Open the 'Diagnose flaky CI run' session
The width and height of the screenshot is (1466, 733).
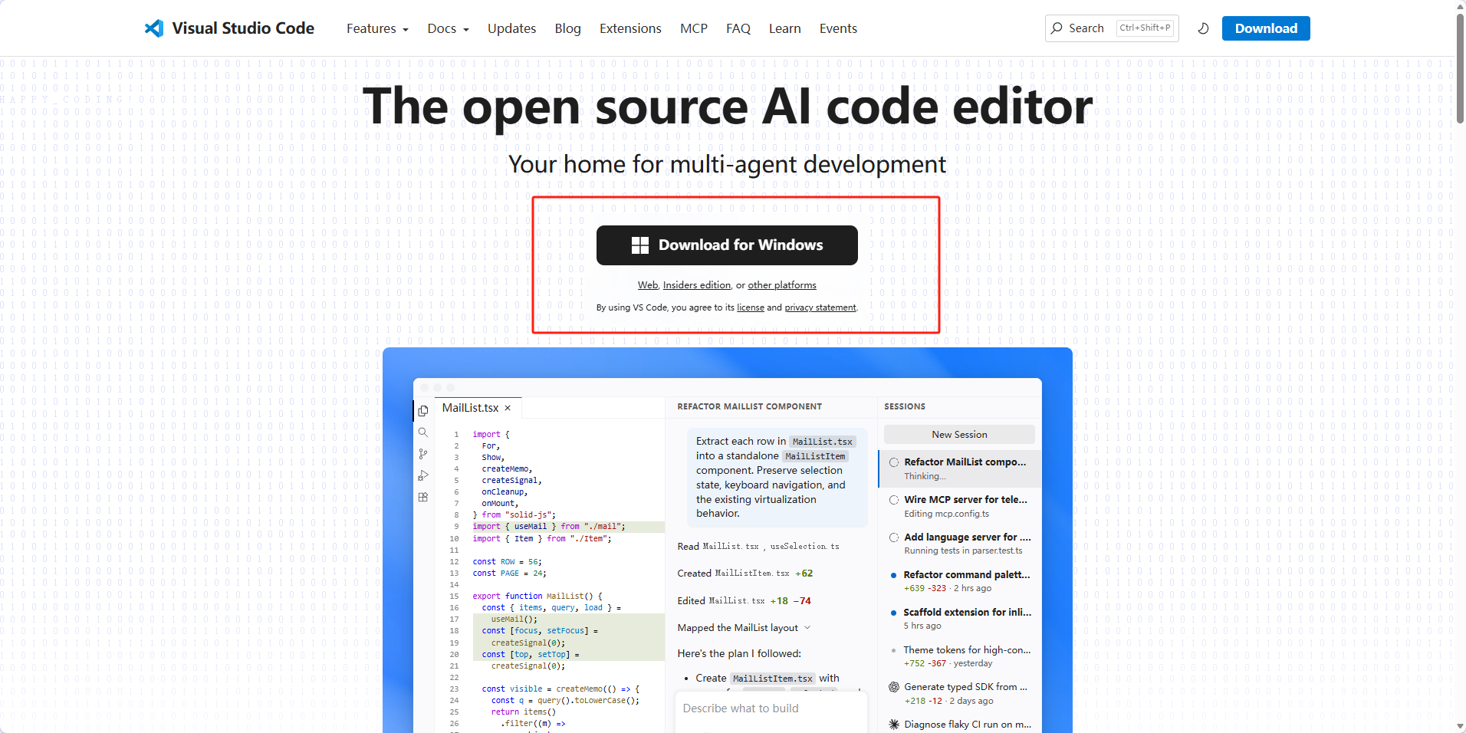coord(960,724)
